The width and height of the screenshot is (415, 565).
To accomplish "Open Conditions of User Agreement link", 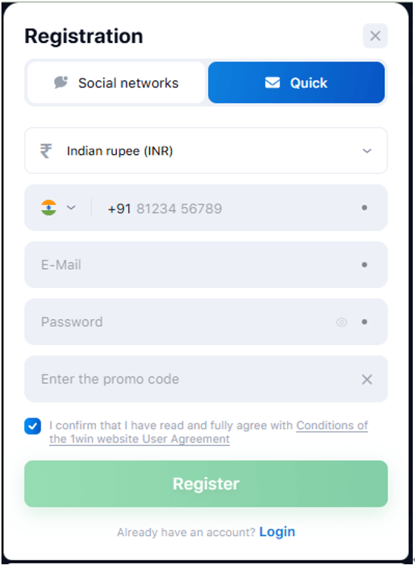I will pyautogui.click(x=209, y=432).
